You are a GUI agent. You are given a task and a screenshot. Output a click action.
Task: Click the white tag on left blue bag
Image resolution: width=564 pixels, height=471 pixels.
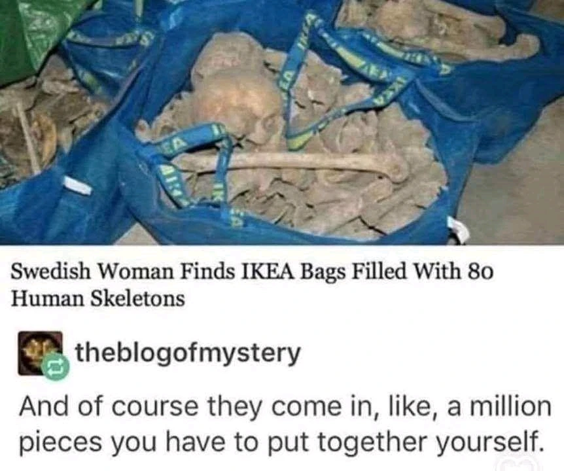tap(77, 185)
